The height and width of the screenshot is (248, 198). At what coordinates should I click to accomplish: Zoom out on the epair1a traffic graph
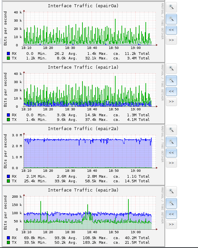point(171,80)
